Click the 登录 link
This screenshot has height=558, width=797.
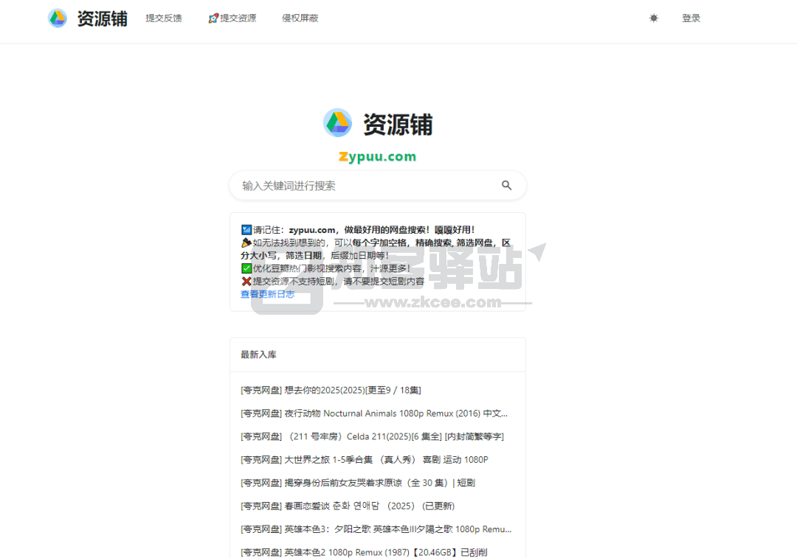click(691, 18)
